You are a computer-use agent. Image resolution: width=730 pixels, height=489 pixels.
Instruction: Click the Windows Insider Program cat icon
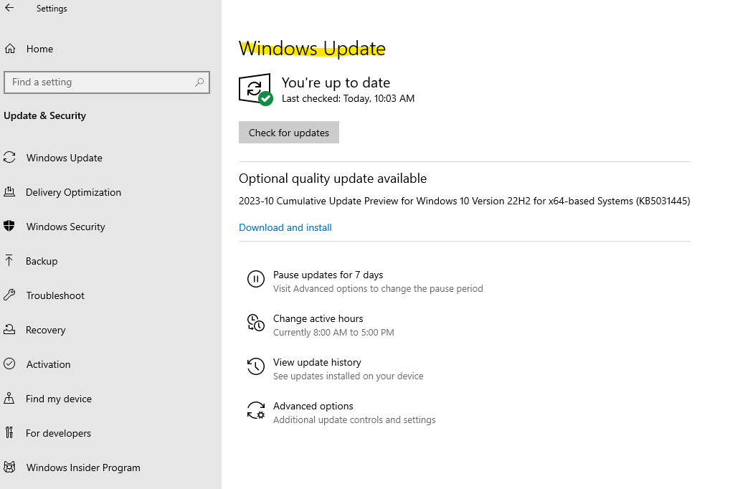point(9,467)
